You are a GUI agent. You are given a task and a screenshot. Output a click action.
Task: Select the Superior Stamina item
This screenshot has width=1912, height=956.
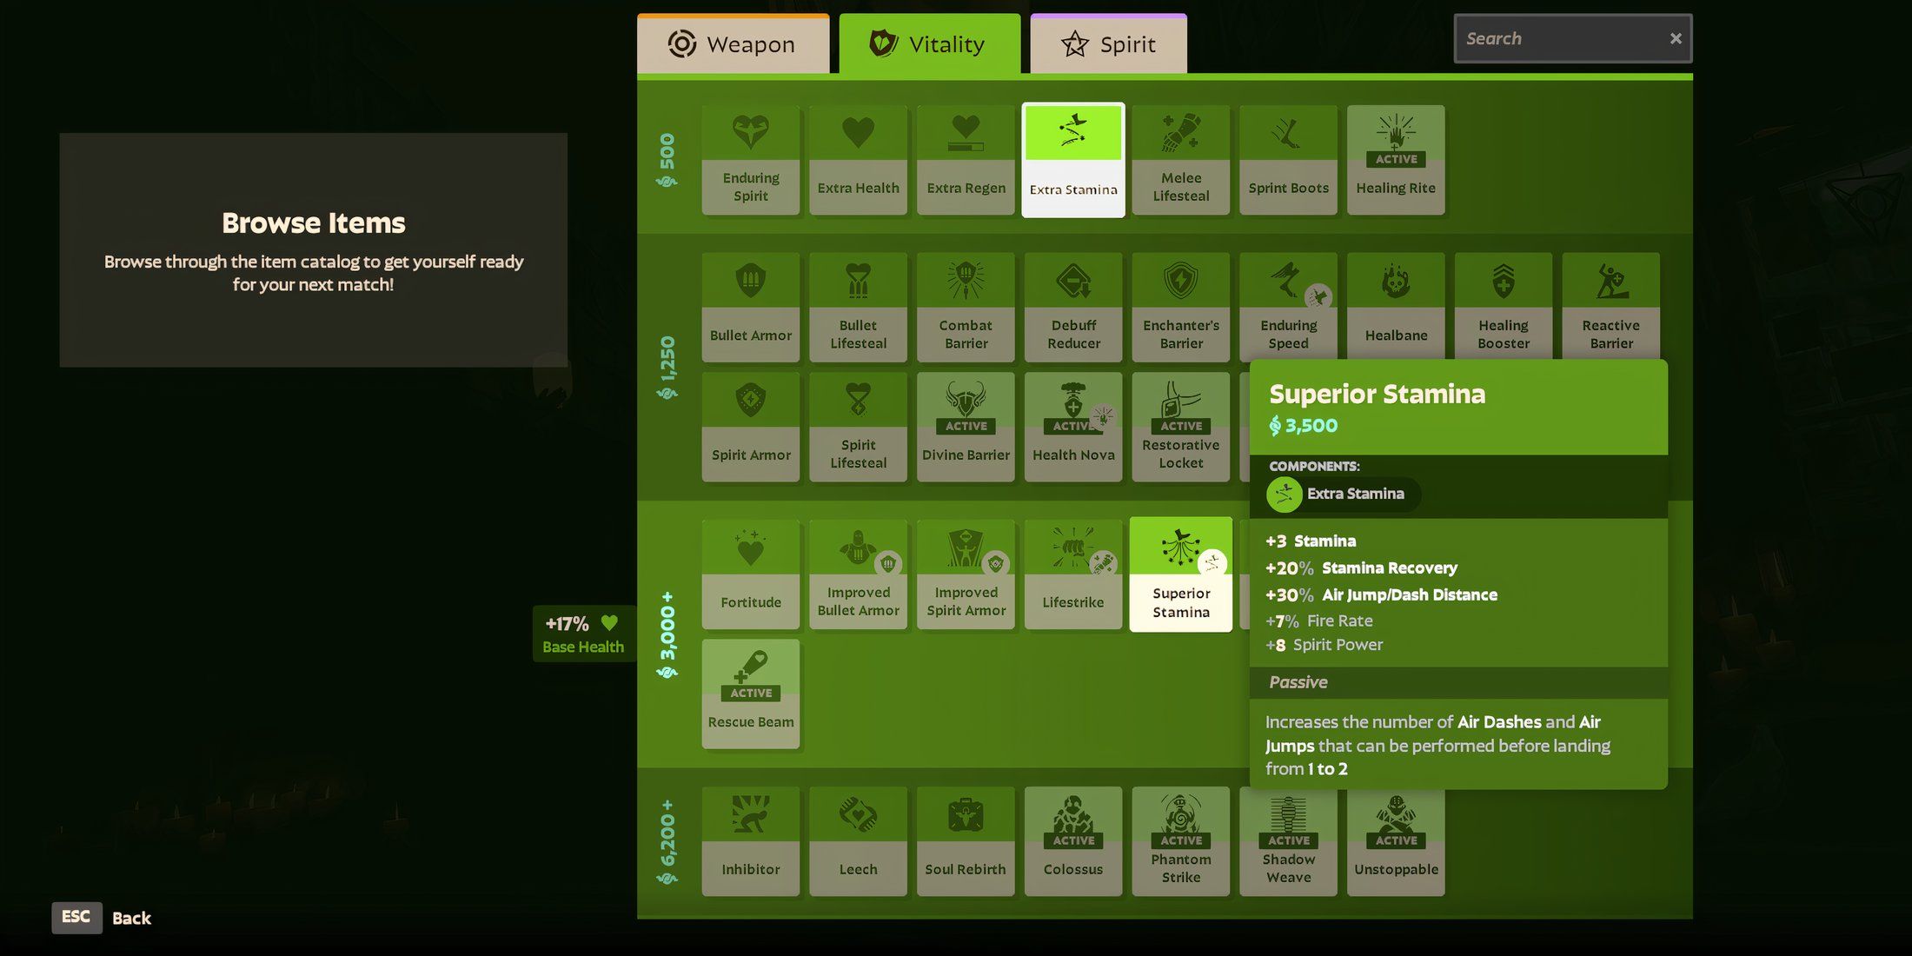pos(1180,574)
